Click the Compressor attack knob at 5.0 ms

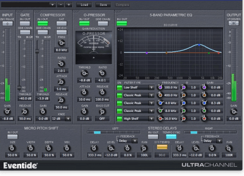(x=61, y=82)
